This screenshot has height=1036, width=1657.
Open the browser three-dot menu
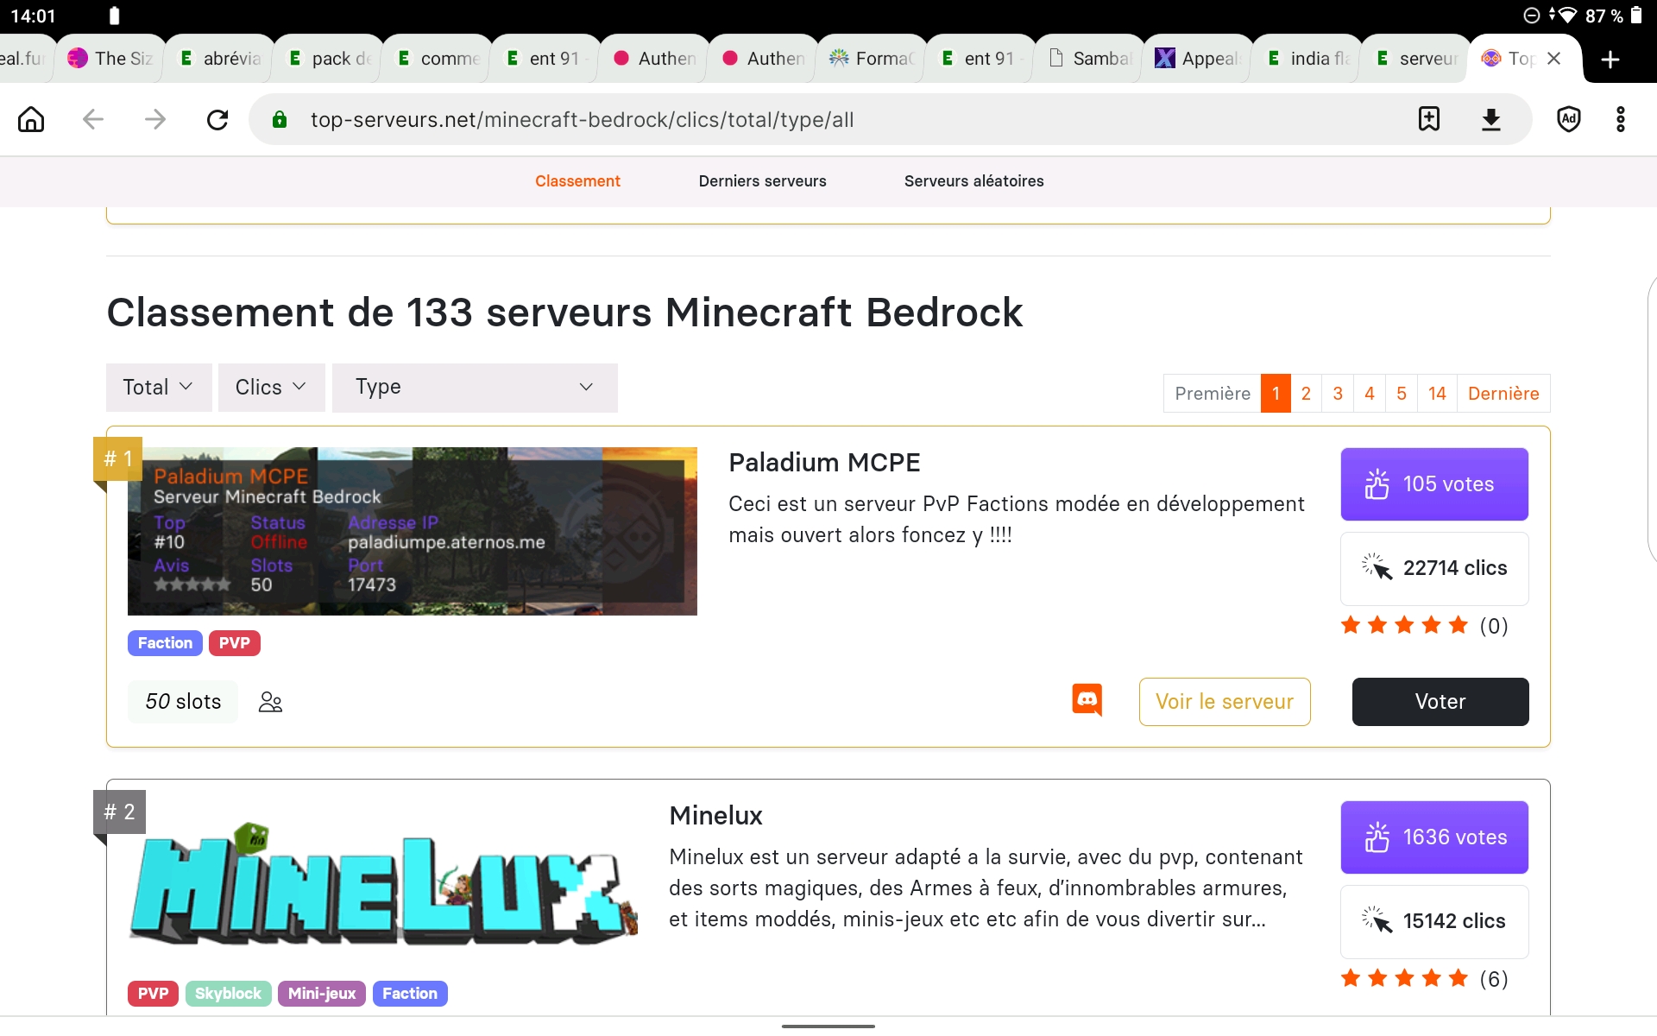tap(1621, 119)
